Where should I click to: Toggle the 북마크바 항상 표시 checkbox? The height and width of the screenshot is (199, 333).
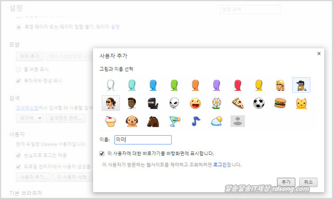(19, 81)
